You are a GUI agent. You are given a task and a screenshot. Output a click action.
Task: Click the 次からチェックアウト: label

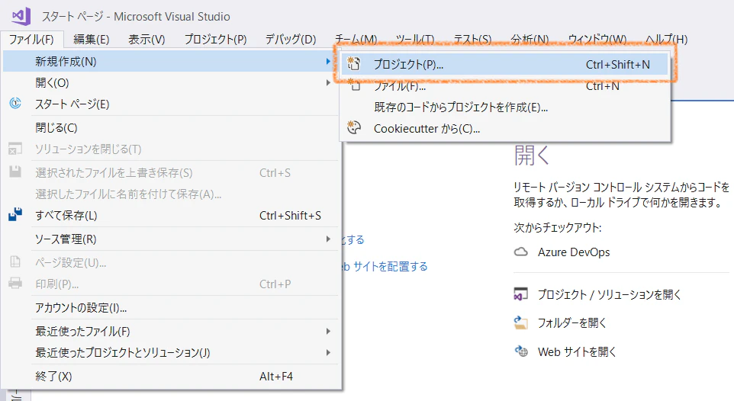(558, 227)
